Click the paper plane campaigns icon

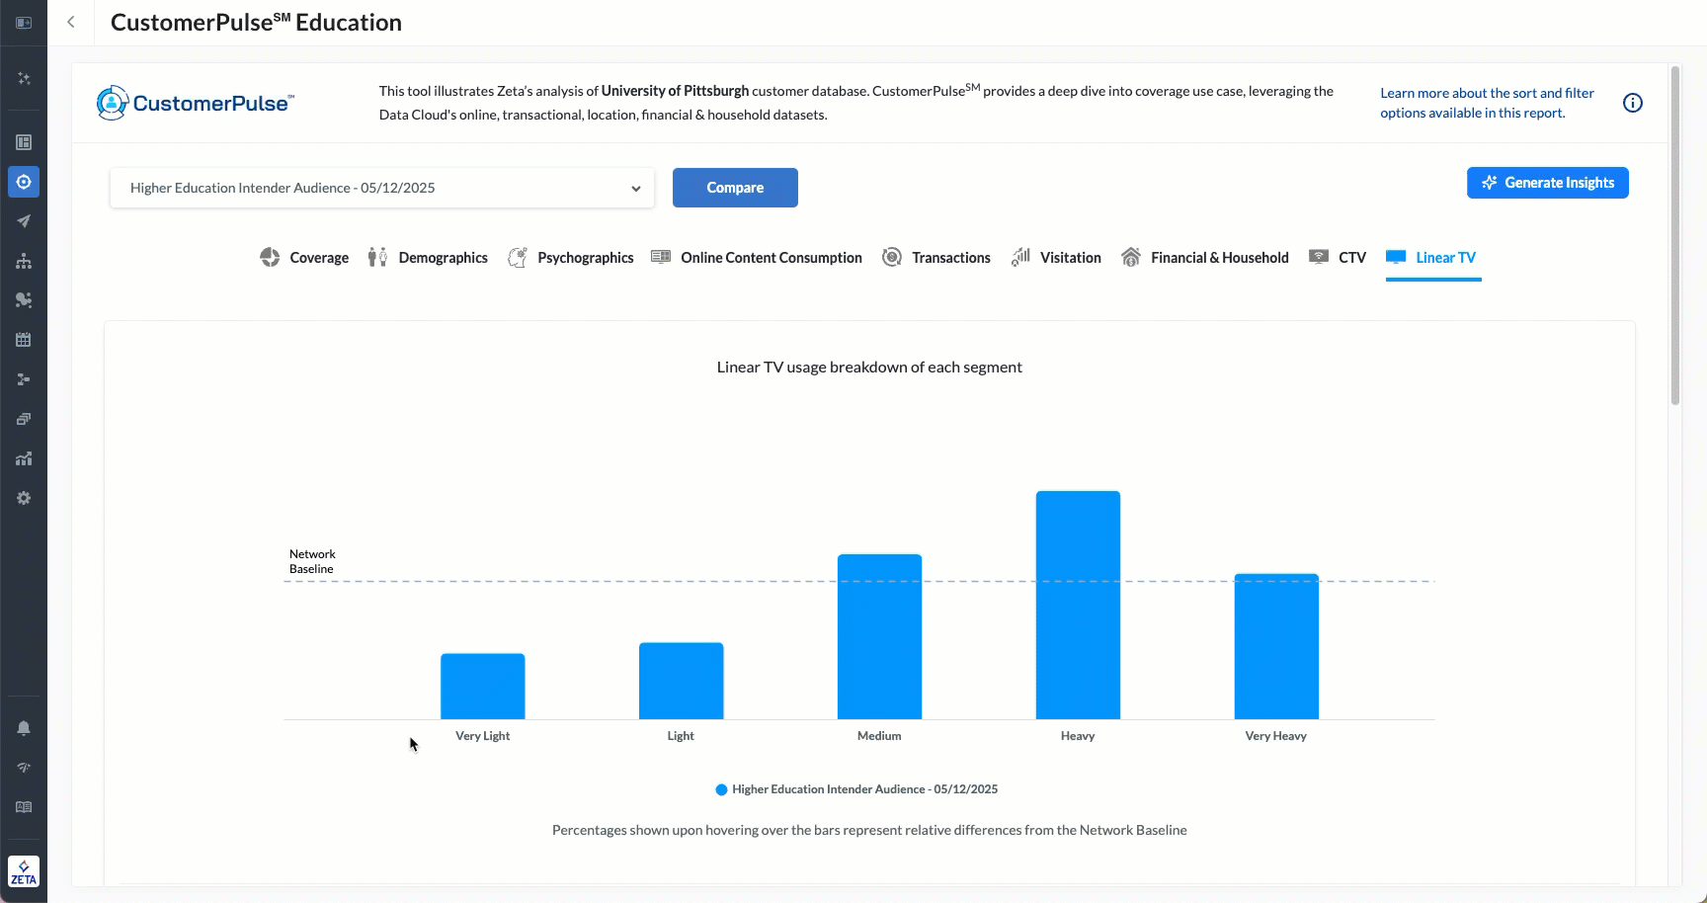pos(24,221)
